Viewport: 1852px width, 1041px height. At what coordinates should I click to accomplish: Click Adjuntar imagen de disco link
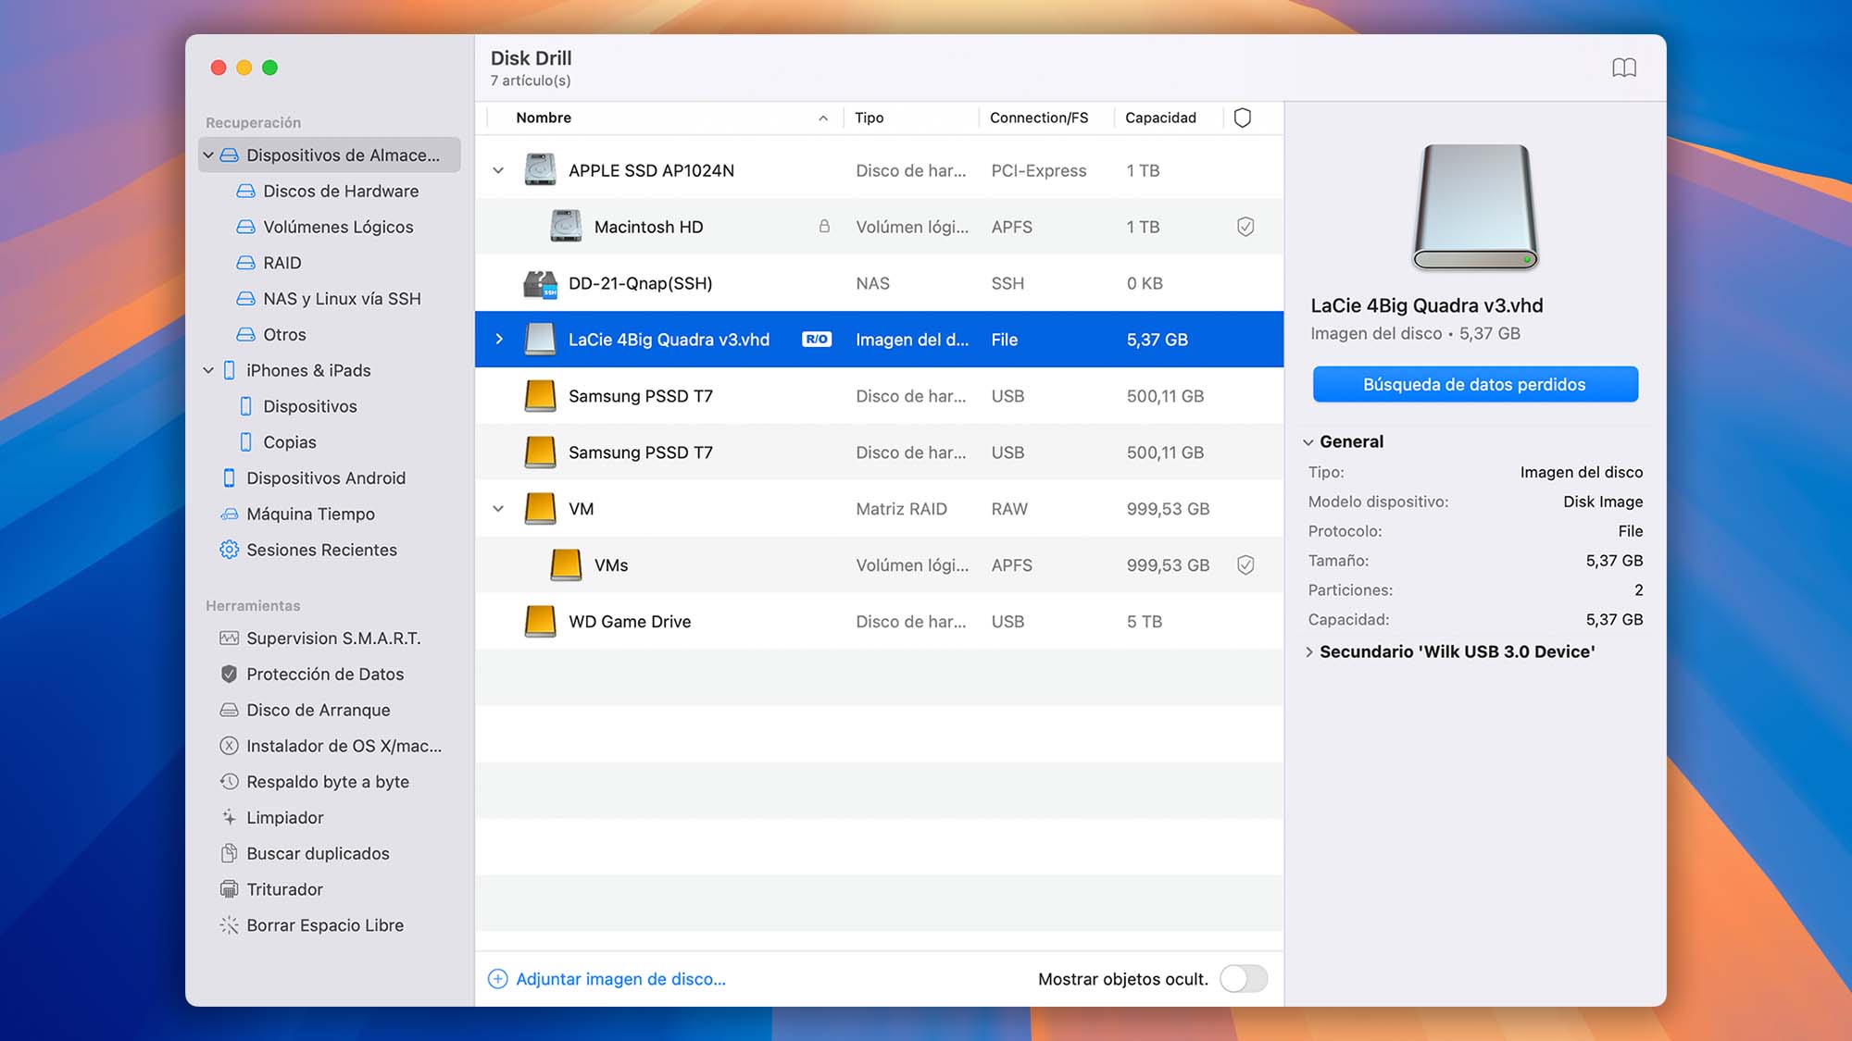[607, 979]
